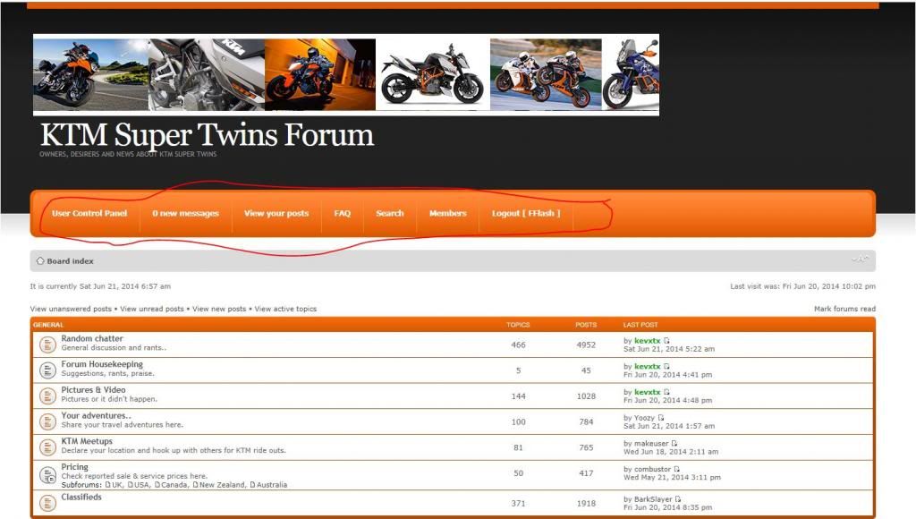
Task: Open the Classifieds forum
Action: [x=81, y=497]
